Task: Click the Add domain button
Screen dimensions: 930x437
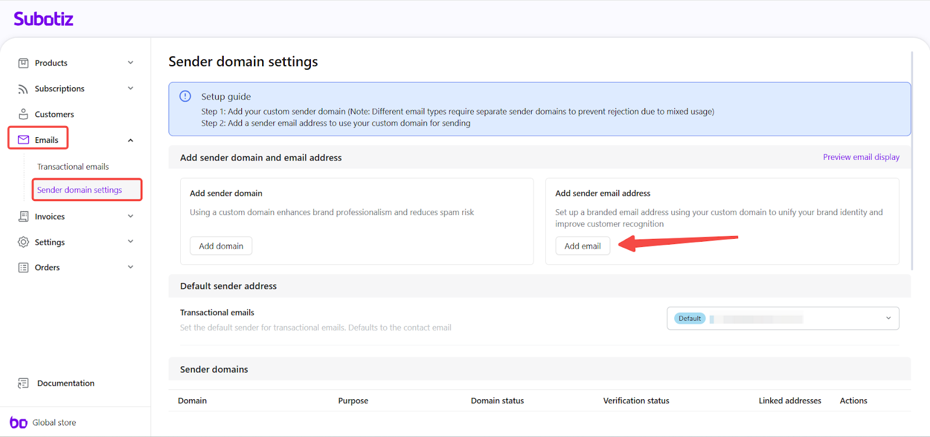Action: click(x=221, y=246)
